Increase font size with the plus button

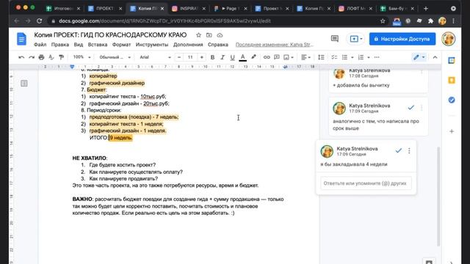coord(201,57)
